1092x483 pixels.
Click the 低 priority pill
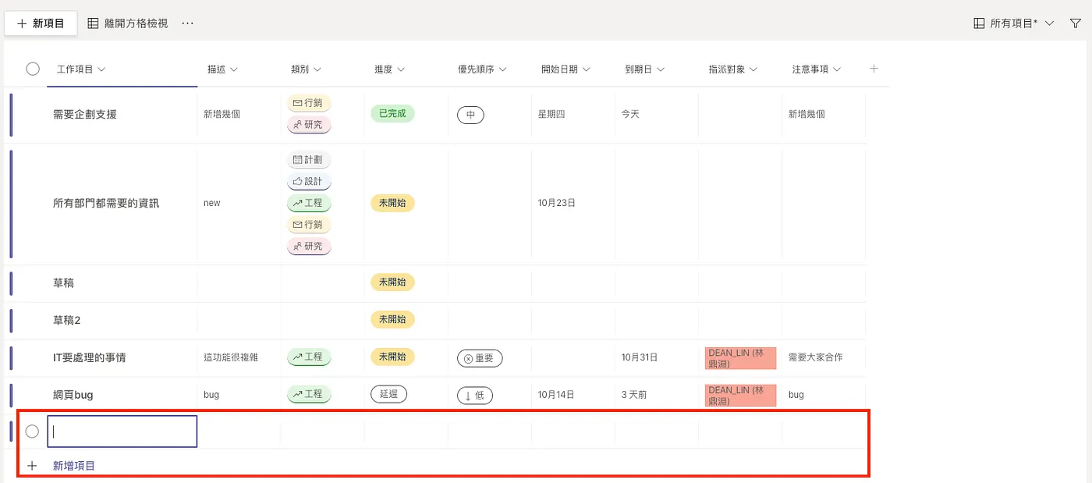click(475, 396)
